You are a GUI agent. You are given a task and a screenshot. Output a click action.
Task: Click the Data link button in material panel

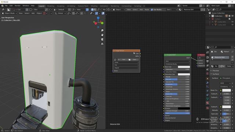pos(230,66)
